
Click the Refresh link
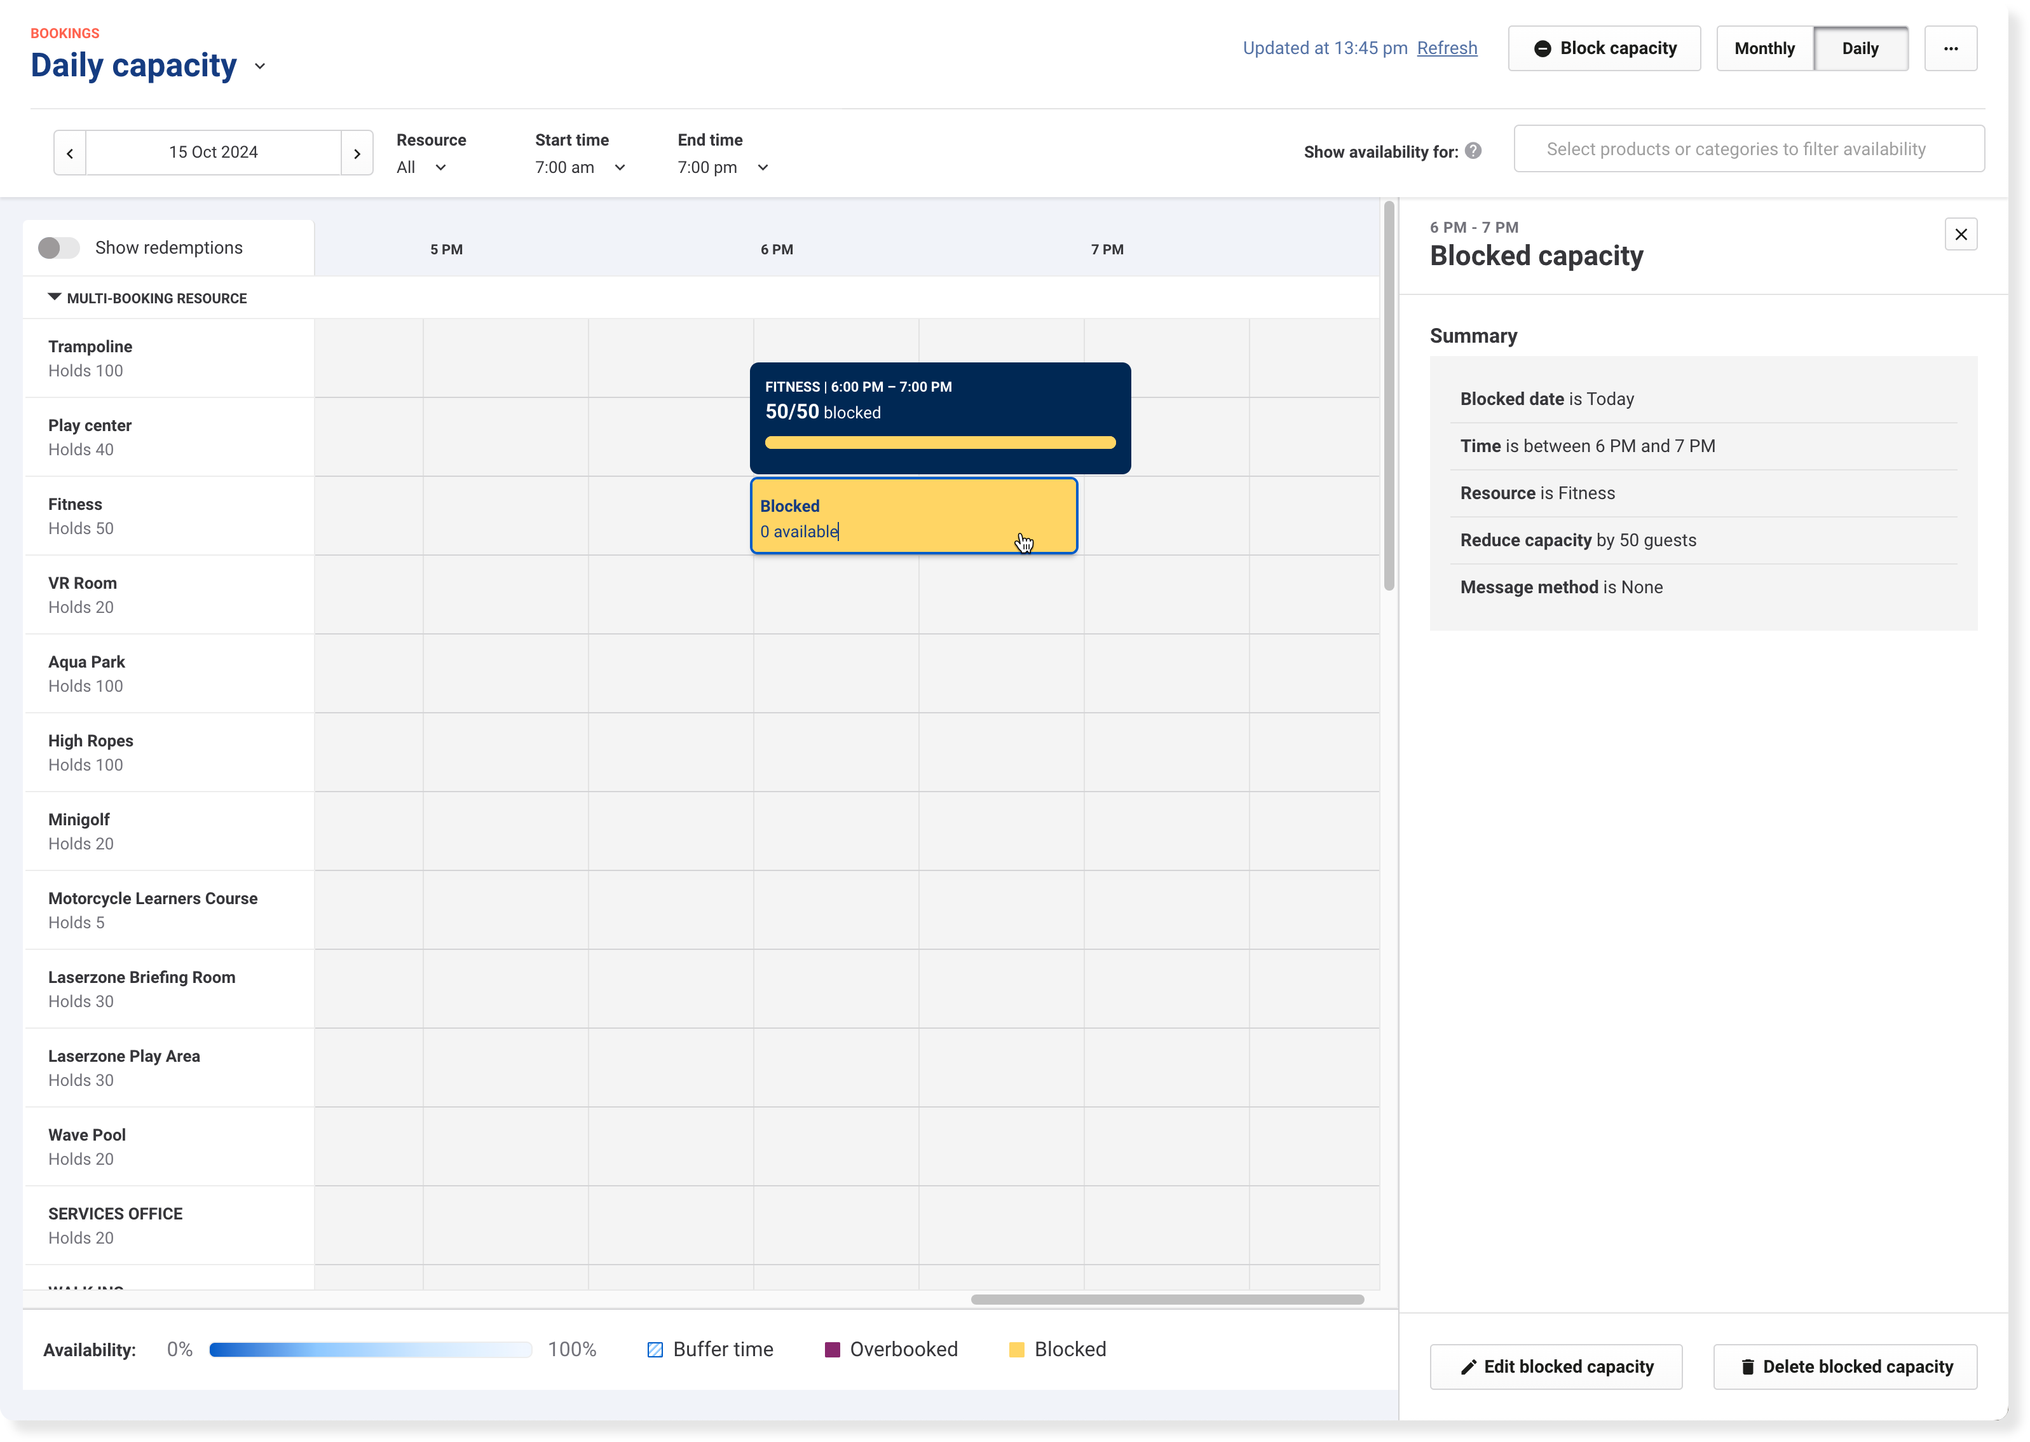1447,48
